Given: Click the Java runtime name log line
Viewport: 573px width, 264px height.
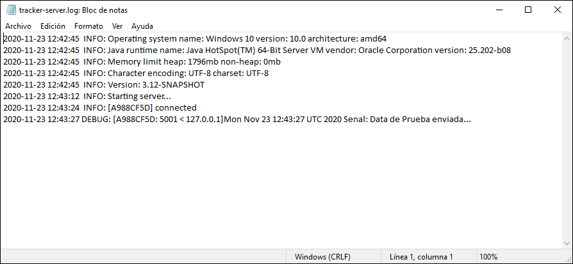Looking at the screenshot, I should (256, 50).
